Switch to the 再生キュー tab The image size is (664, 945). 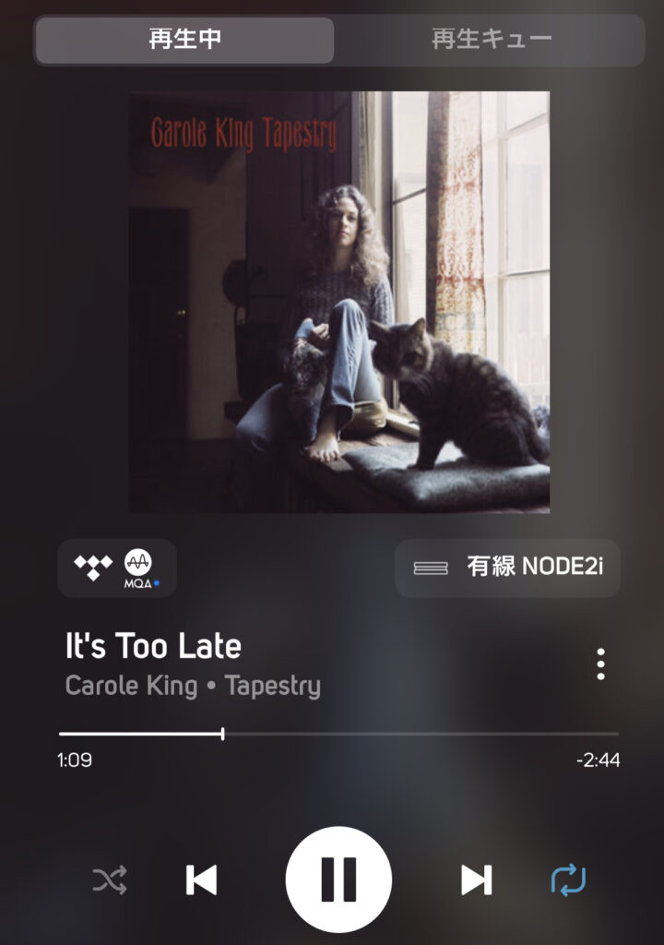[x=492, y=40]
